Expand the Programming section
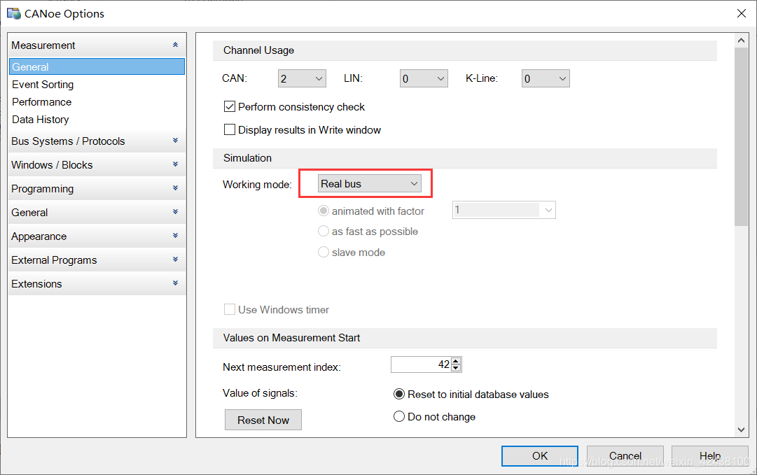Image resolution: width=757 pixels, height=475 pixels. (x=97, y=188)
